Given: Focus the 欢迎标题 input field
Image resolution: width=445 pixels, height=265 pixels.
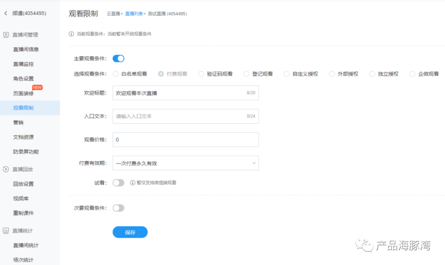Looking at the screenshot, I should pyautogui.click(x=185, y=93).
